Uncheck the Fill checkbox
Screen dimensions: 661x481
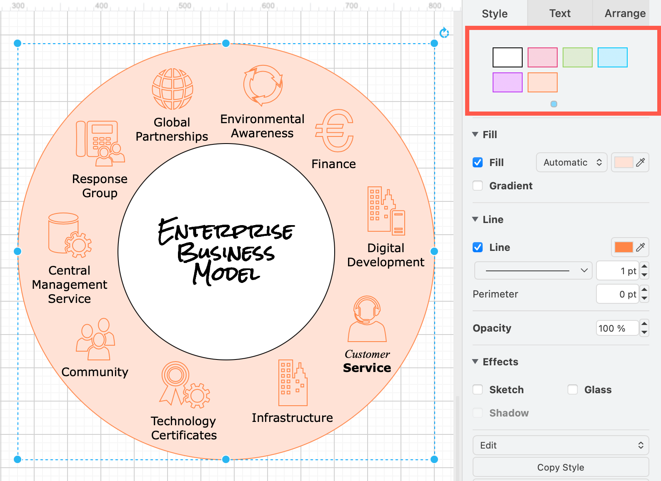click(x=478, y=162)
